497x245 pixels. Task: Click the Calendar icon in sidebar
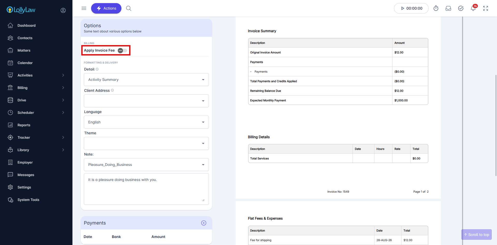(x=10, y=63)
